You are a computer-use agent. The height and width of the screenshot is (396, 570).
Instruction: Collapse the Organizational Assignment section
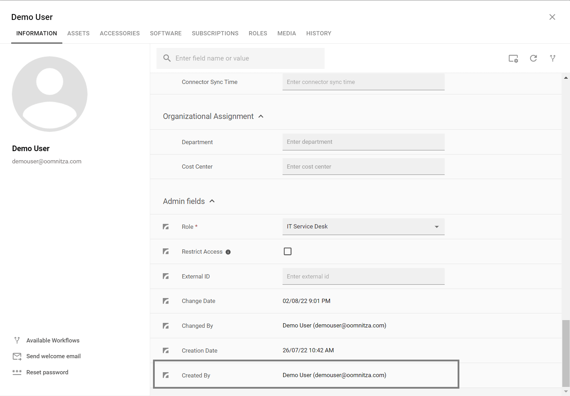(x=261, y=116)
